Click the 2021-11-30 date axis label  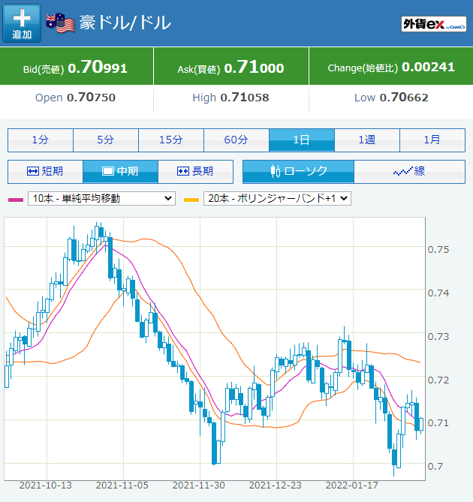coord(198,485)
